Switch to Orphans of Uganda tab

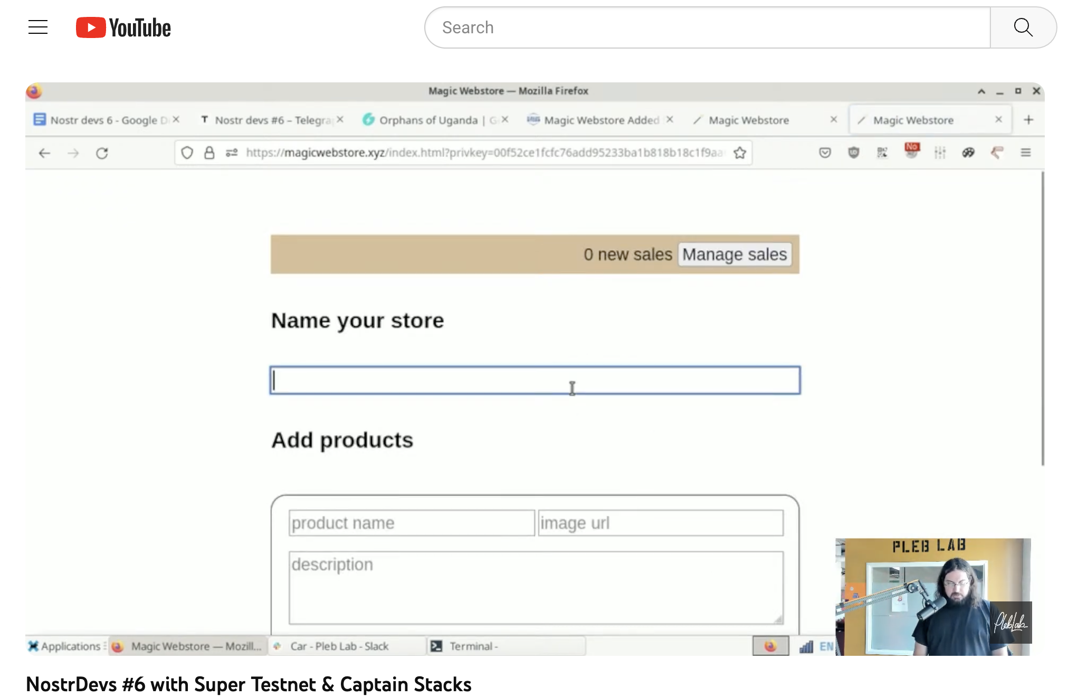(428, 120)
